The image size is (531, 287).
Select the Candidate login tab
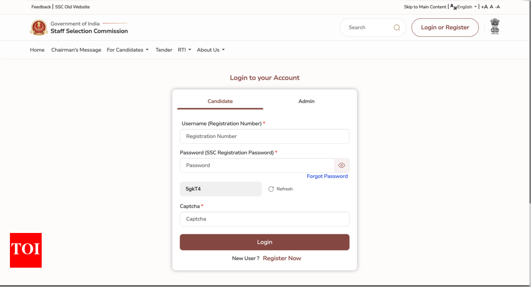point(220,101)
